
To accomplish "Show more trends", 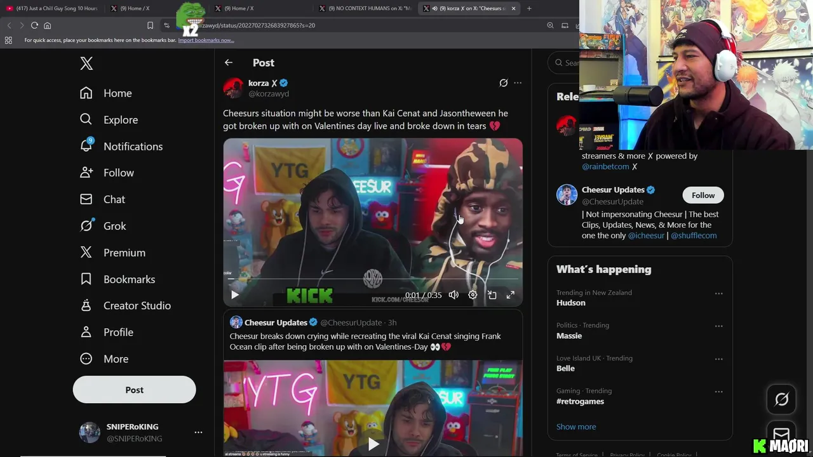I will click(576, 427).
